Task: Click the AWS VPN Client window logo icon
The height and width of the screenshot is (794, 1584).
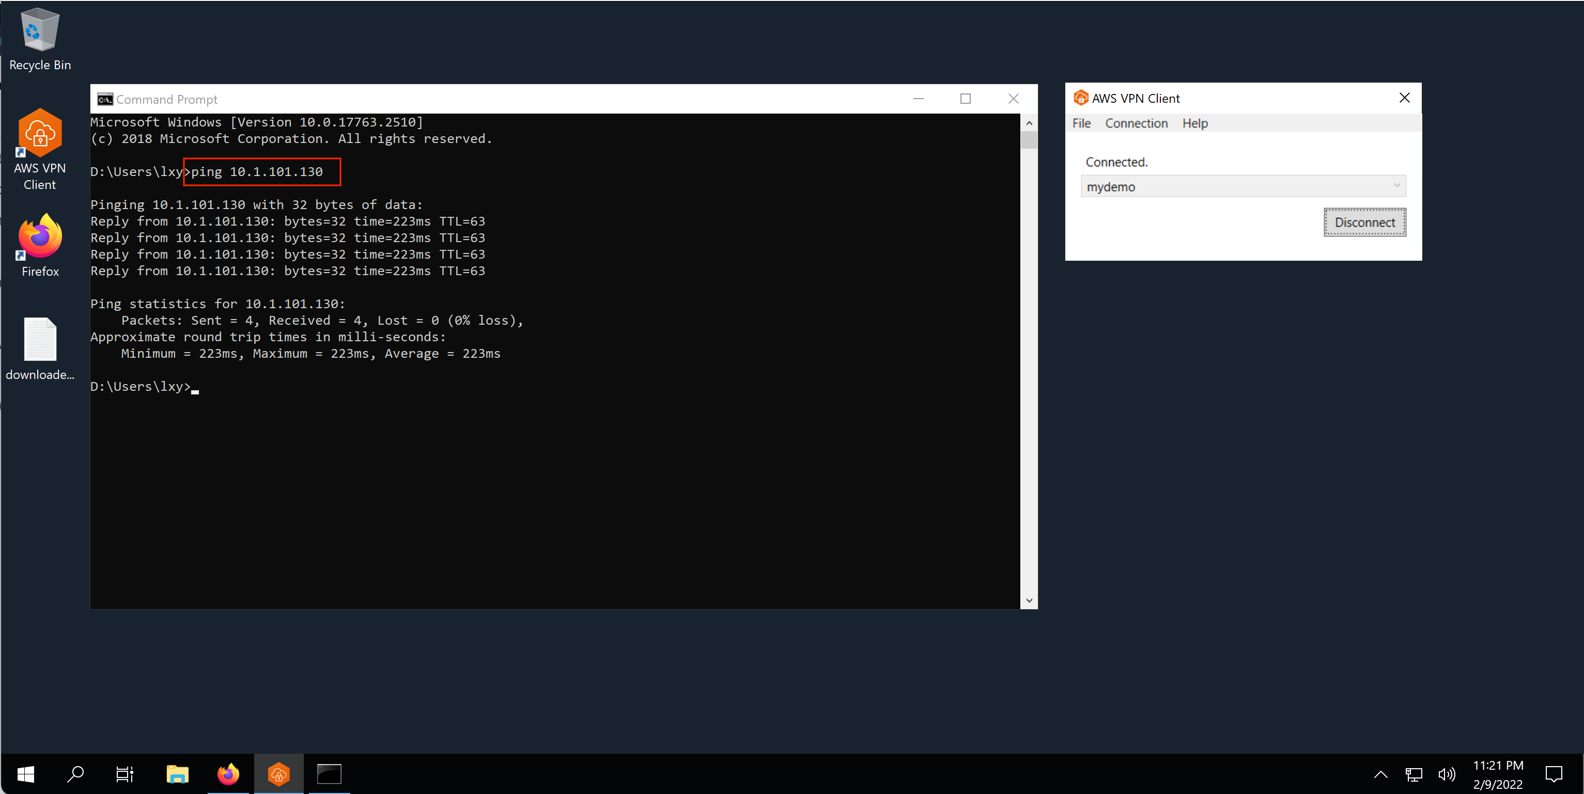Action: (1080, 98)
